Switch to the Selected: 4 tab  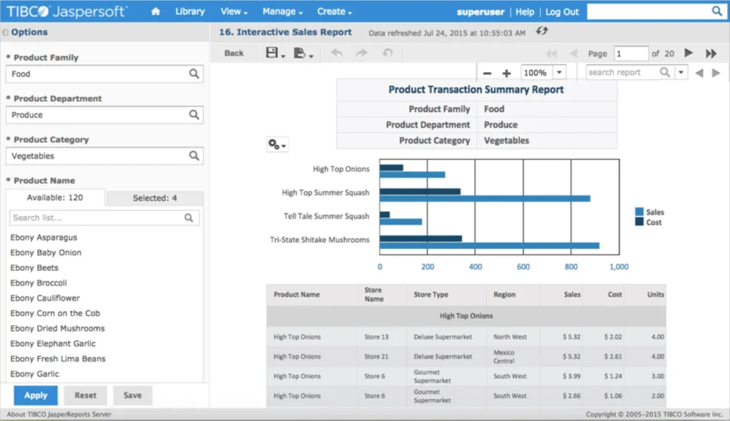point(155,198)
